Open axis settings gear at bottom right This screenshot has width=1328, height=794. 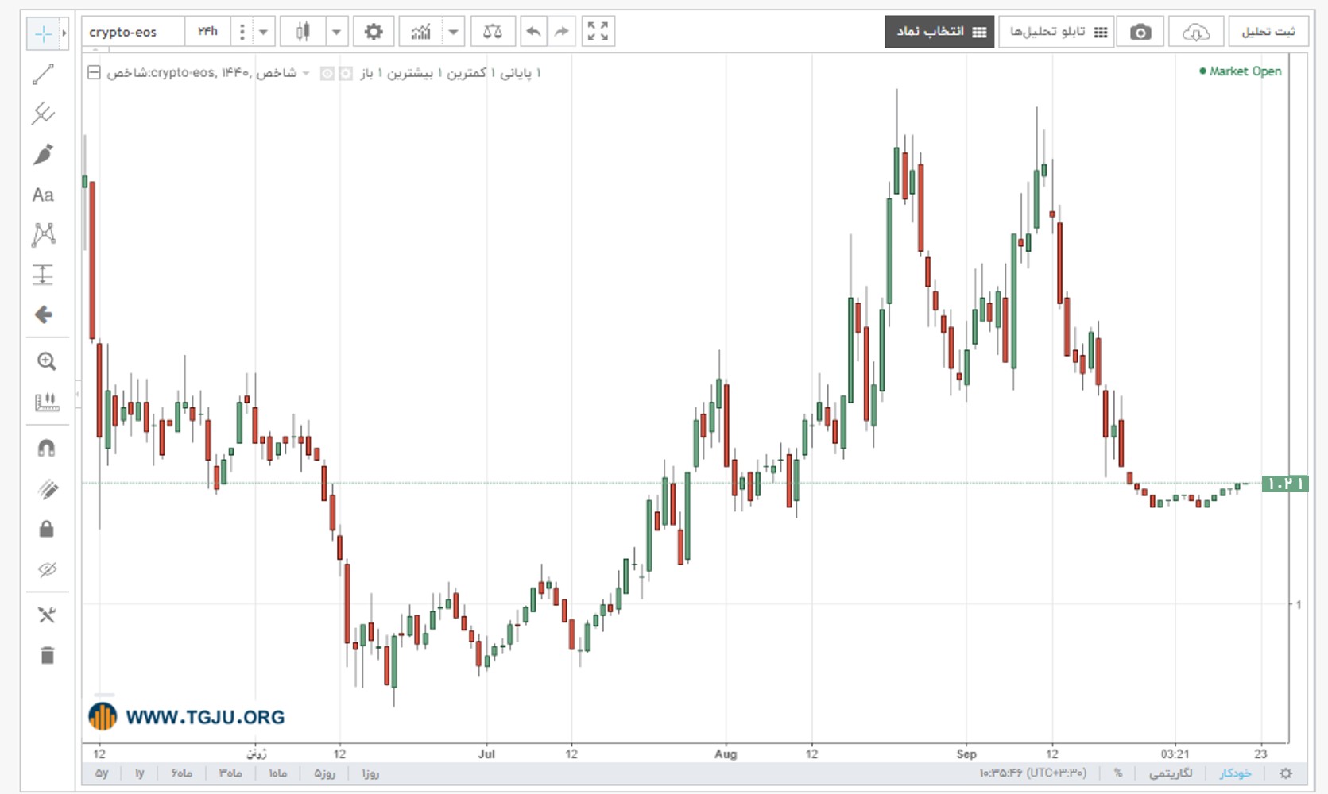pos(1286,773)
